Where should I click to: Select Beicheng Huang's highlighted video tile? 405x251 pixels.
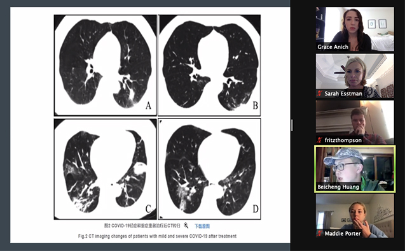355,169
